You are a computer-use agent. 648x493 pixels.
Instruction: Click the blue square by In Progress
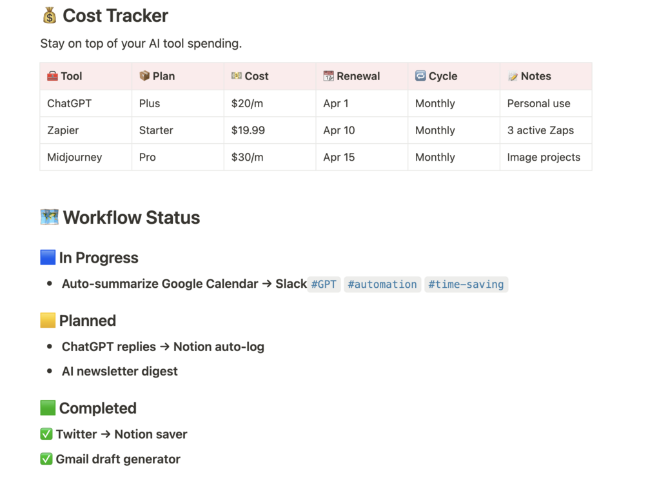click(48, 257)
